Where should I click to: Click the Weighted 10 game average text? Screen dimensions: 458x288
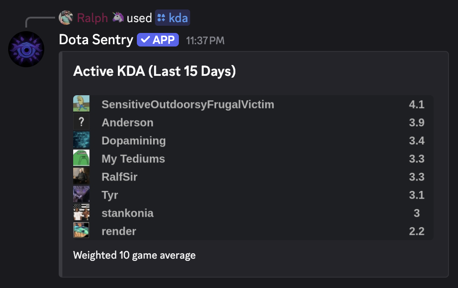[x=134, y=255]
